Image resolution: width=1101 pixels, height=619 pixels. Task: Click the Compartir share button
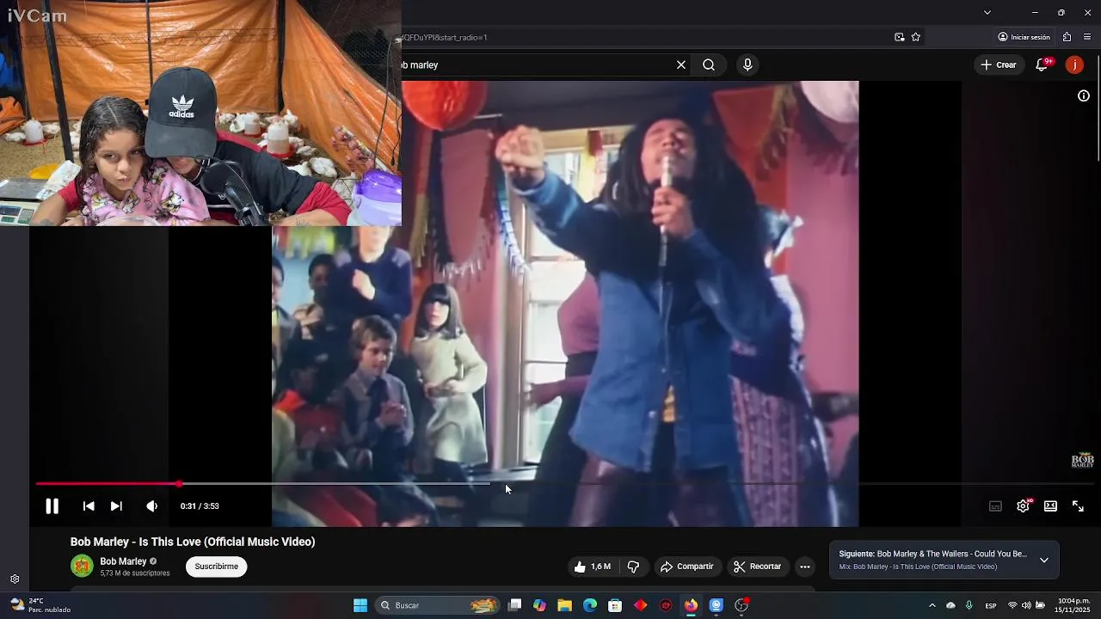(686, 567)
